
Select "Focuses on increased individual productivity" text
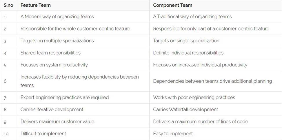click(200, 65)
